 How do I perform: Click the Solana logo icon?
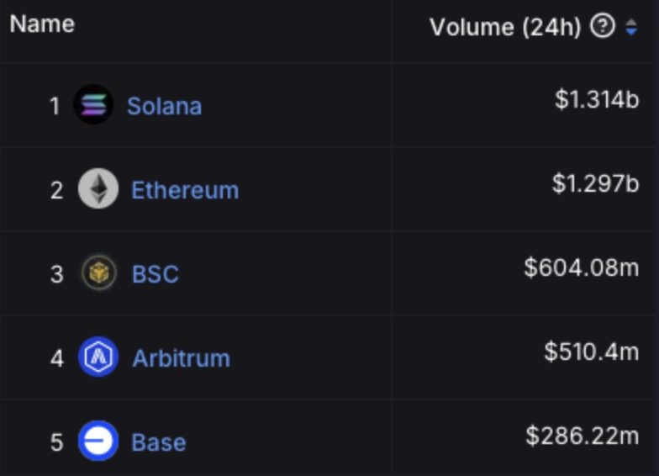[93, 104]
